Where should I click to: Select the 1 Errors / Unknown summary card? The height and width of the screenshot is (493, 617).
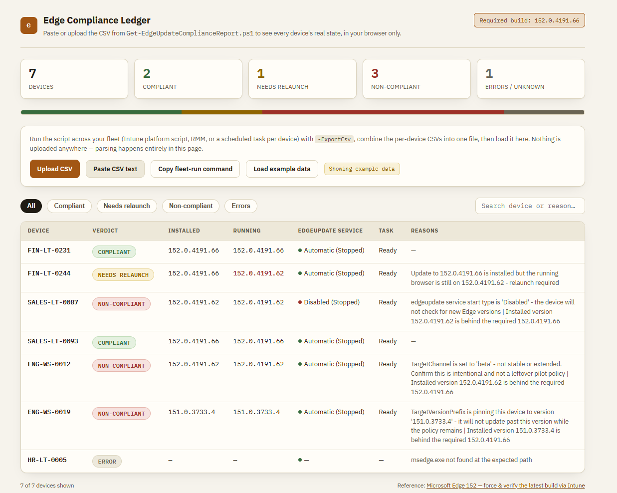pos(531,79)
